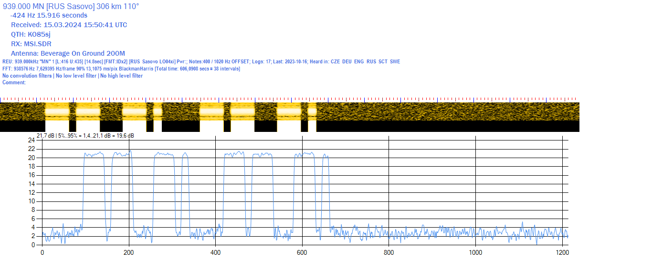The image size is (652, 260).
Task: Click the y-axis label "22"
Action: [32, 149]
